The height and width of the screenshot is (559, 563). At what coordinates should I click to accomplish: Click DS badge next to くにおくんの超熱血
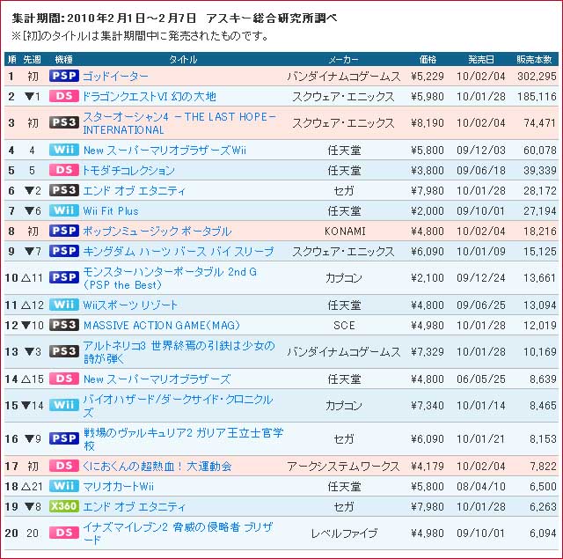click(x=64, y=466)
